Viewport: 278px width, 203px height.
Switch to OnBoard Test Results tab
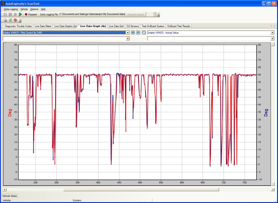click(x=179, y=26)
